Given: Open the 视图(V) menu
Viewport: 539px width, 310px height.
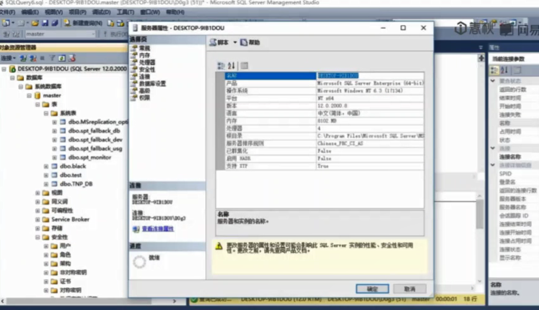Looking at the screenshot, I should click(x=53, y=12).
